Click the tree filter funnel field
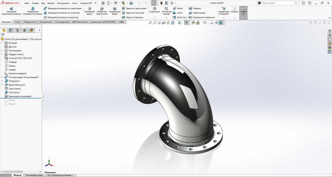 pyautogui.click(x=21, y=35)
